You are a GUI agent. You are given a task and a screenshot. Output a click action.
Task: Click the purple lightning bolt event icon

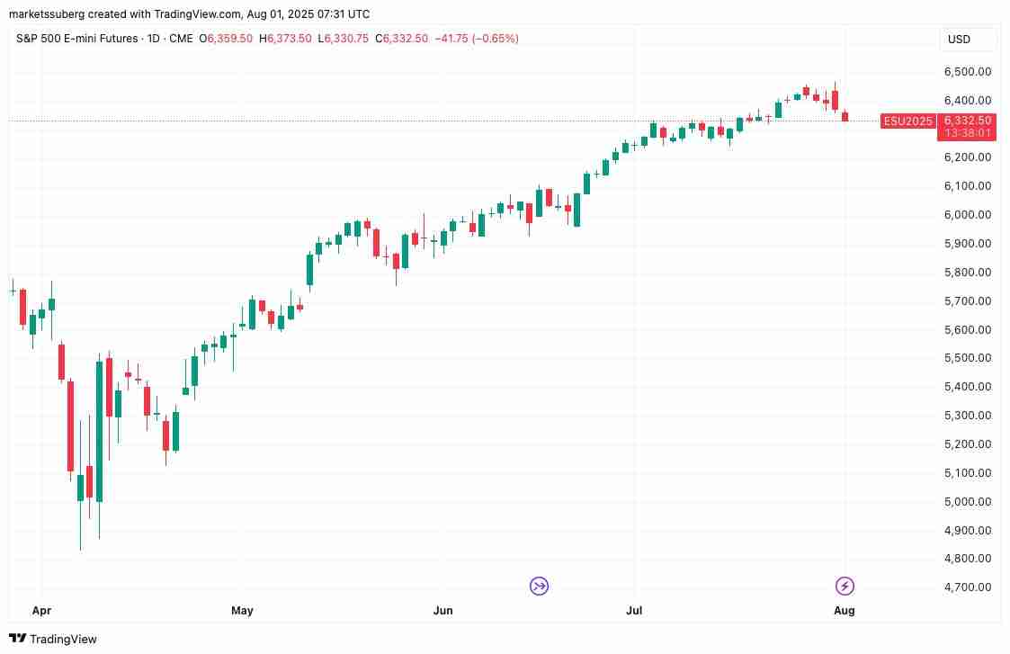point(845,587)
